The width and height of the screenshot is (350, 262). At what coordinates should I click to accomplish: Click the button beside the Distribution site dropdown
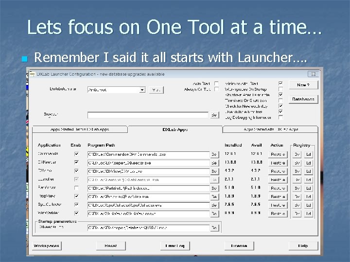[156, 90]
